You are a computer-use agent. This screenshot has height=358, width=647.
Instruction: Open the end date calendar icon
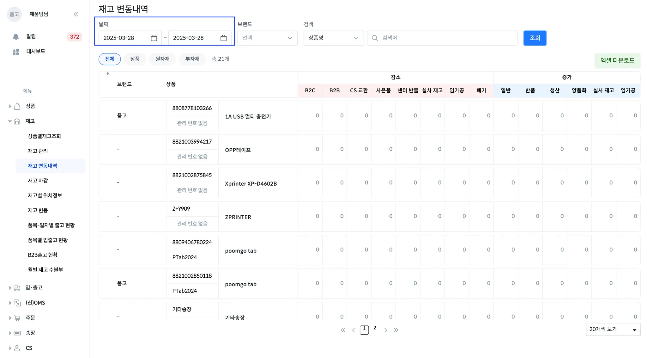(223, 38)
